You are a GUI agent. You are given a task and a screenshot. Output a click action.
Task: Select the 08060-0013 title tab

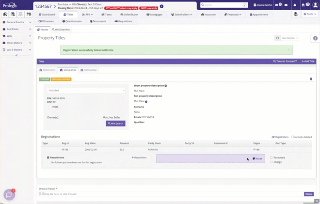tap(47, 70)
